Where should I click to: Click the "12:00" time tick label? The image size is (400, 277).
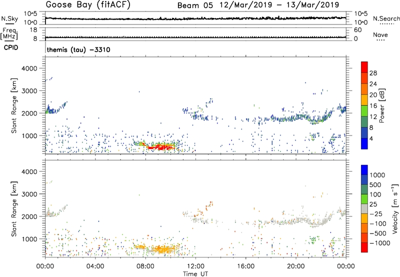pos(195,266)
